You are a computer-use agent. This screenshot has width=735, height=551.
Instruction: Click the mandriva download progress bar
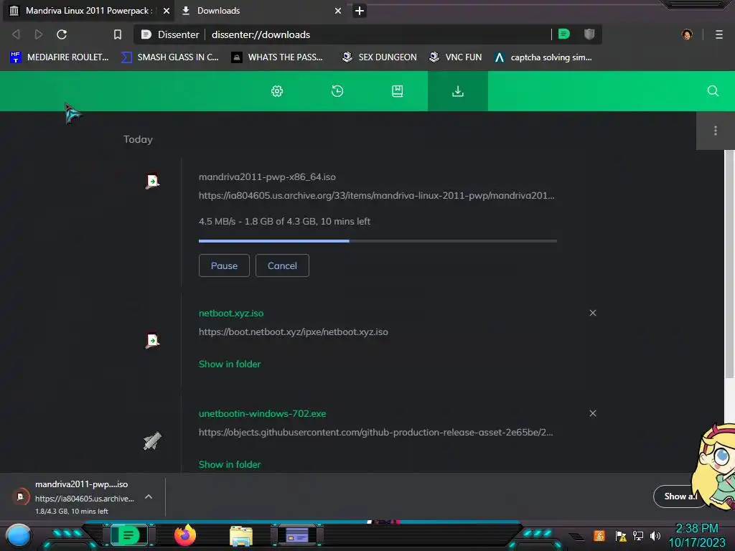click(378, 241)
